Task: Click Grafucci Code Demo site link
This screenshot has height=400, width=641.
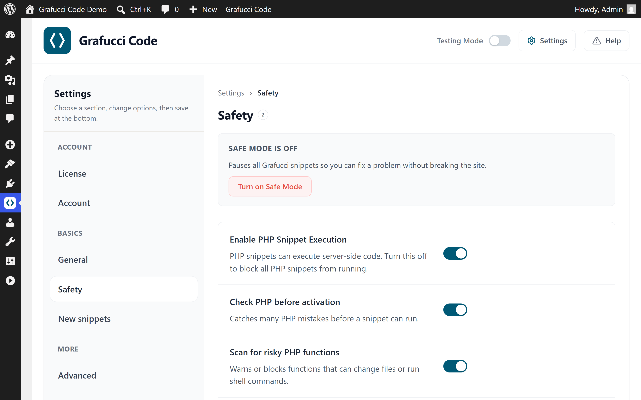Action: (73, 9)
